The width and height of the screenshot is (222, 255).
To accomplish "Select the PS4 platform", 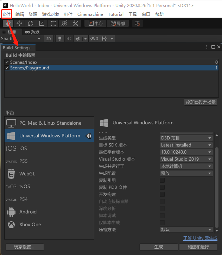I will click(x=49, y=199).
